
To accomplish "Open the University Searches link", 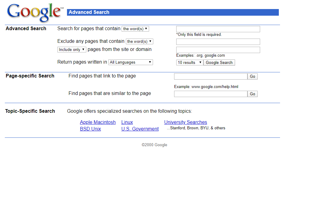I will pos(186,122).
